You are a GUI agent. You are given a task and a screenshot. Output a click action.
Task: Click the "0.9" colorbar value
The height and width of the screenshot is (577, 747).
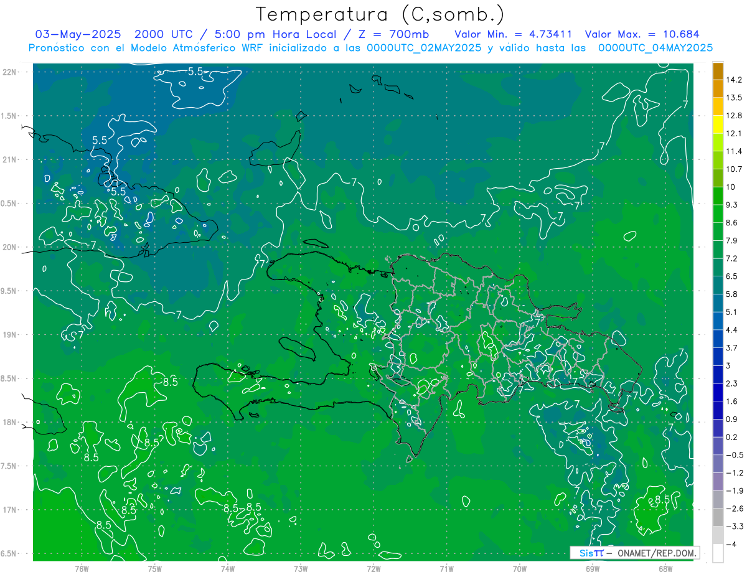coord(732,420)
